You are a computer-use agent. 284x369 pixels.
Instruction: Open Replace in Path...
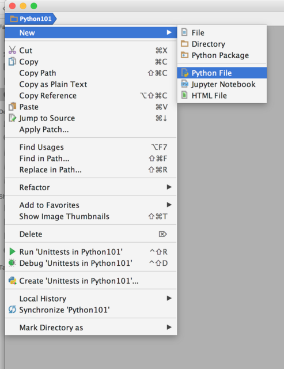[91, 170]
